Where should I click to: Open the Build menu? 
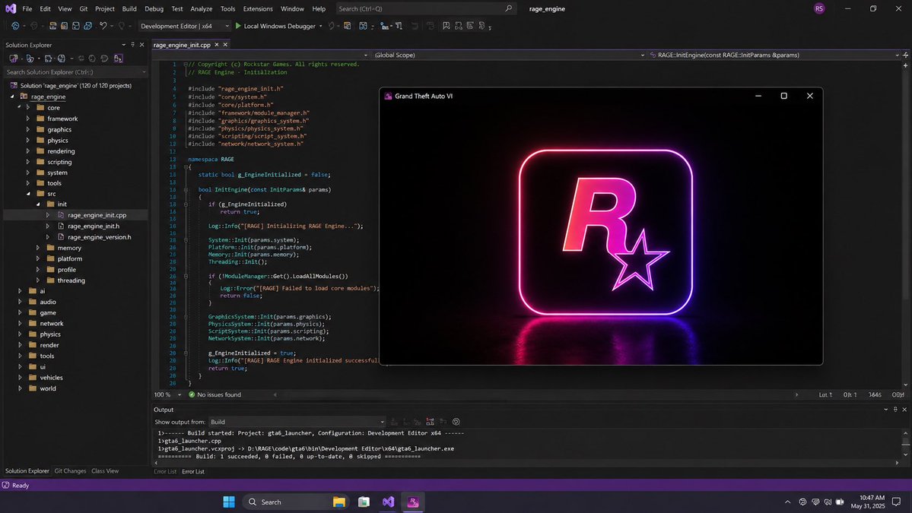click(129, 8)
